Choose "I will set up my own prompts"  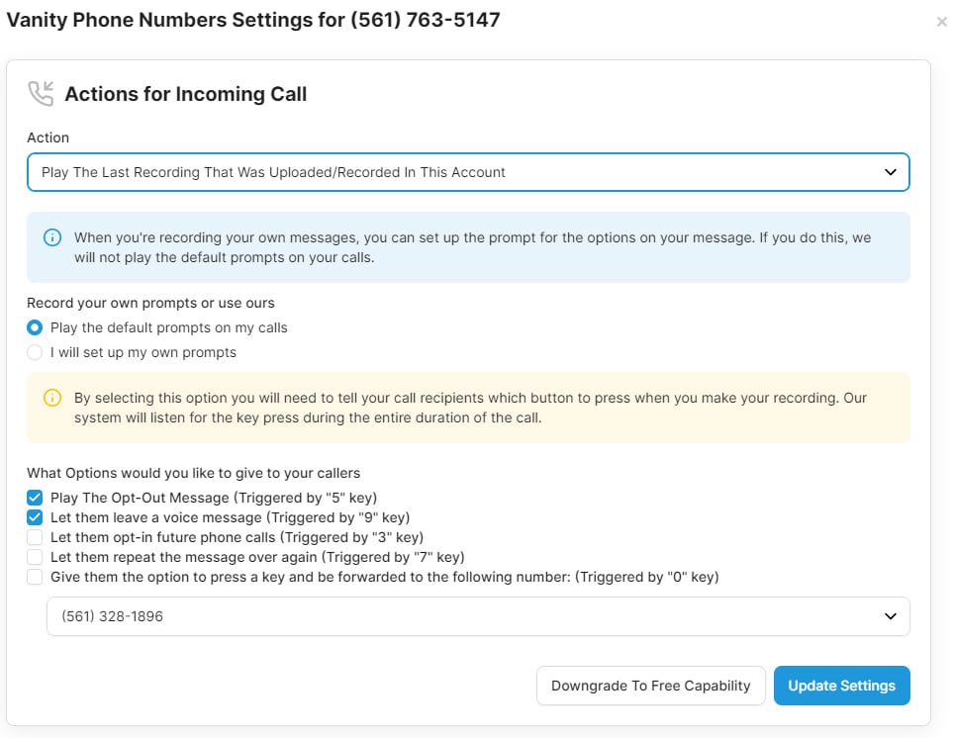coord(36,352)
